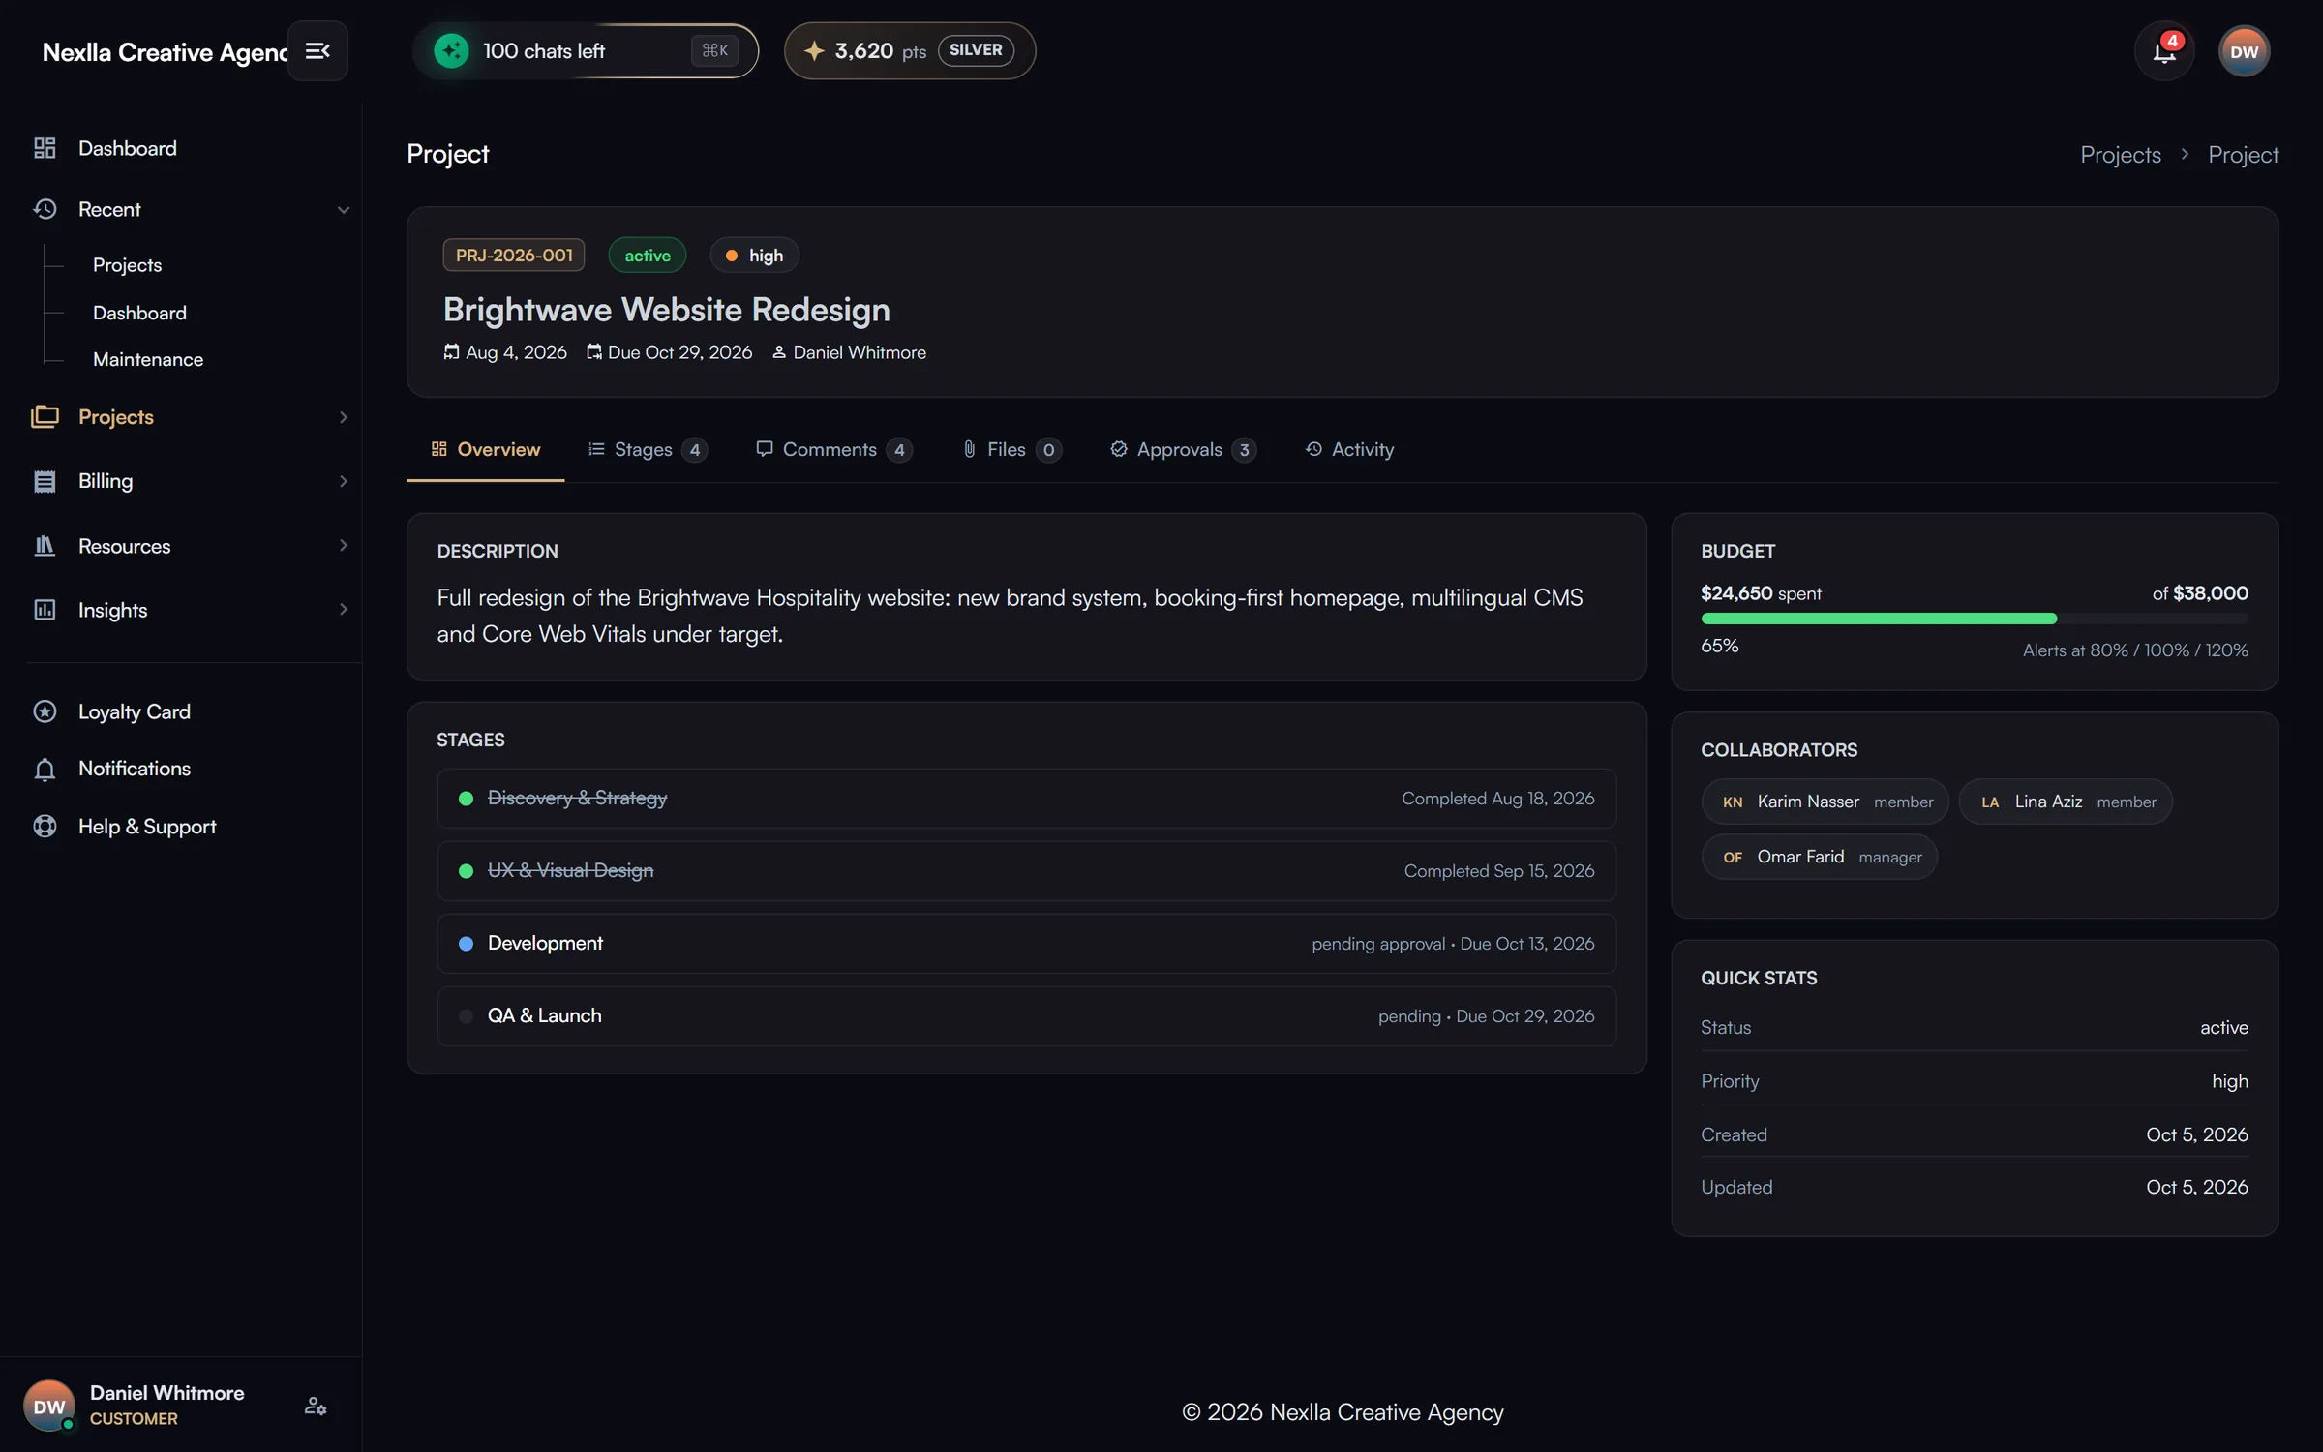Click the LA avatar of Lina Aziz
The width and height of the screenshot is (2323, 1452).
(1990, 802)
